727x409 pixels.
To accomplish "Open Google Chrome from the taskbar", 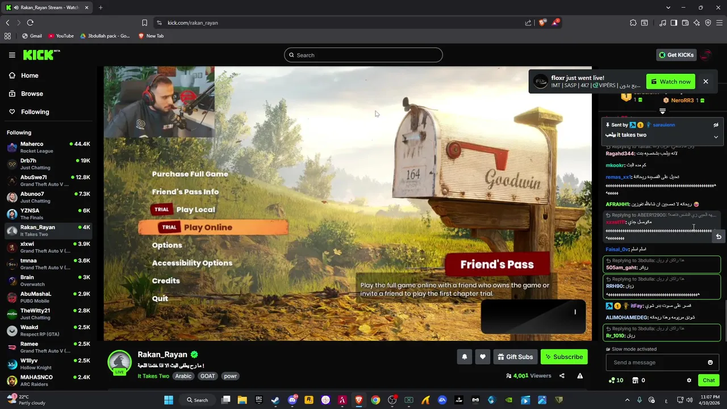I will (375, 400).
